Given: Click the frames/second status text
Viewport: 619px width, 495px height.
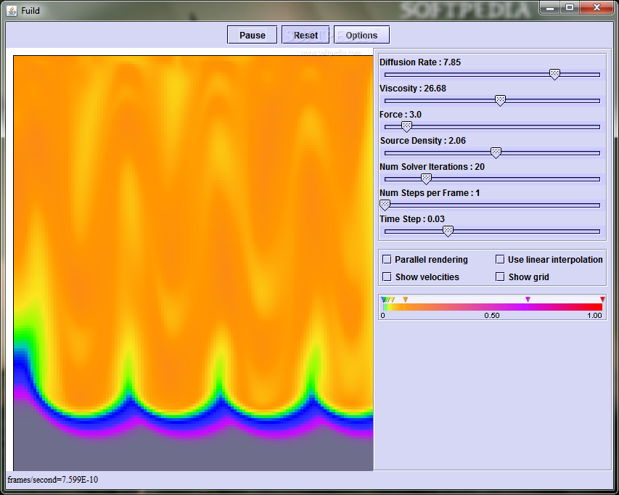Looking at the screenshot, I should 52,480.
